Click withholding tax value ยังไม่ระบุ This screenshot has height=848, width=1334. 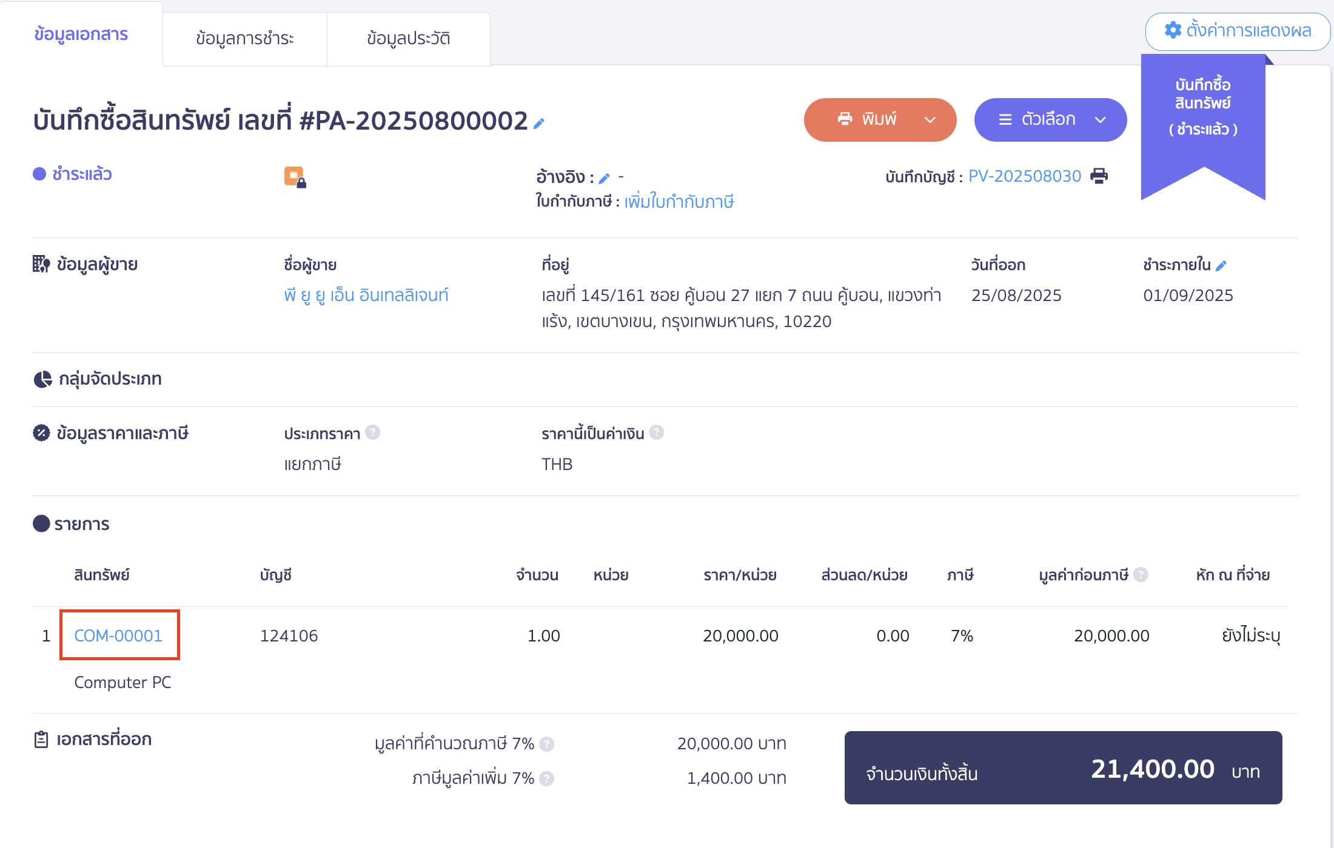point(1251,635)
